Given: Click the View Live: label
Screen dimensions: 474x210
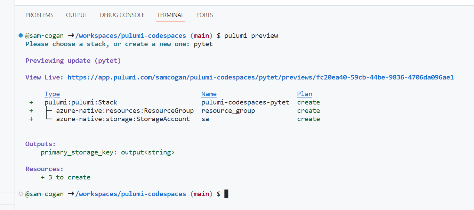Looking at the screenshot, I should click(x=45, y=77).
